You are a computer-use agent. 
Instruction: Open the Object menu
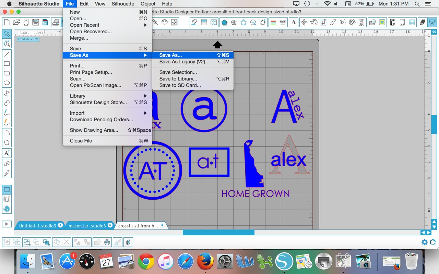coord(148,4)
